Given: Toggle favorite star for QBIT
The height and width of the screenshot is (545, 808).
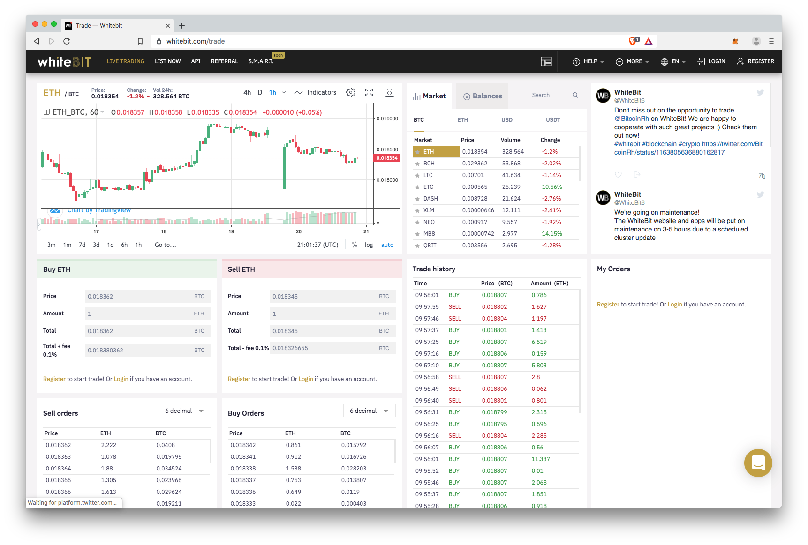Looking at the screenshot, I should (417, 246).
